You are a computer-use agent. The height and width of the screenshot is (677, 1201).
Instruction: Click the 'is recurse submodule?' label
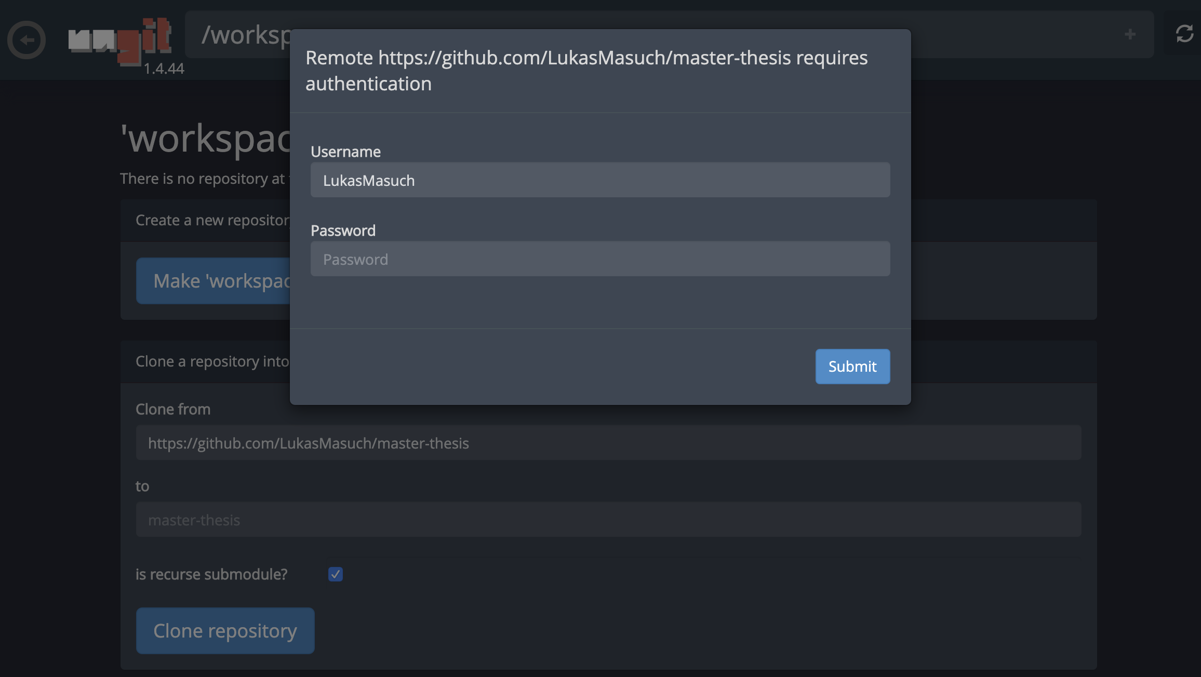coord(211,574)
